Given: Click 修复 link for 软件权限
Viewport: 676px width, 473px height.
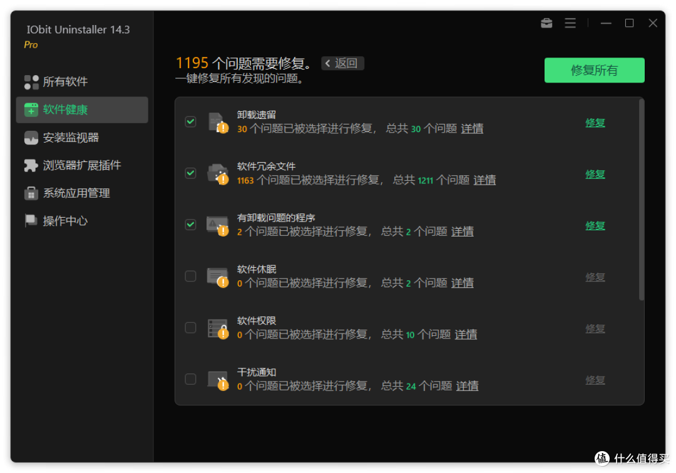Looking at the screenshot, I should (x=595, y=328).
